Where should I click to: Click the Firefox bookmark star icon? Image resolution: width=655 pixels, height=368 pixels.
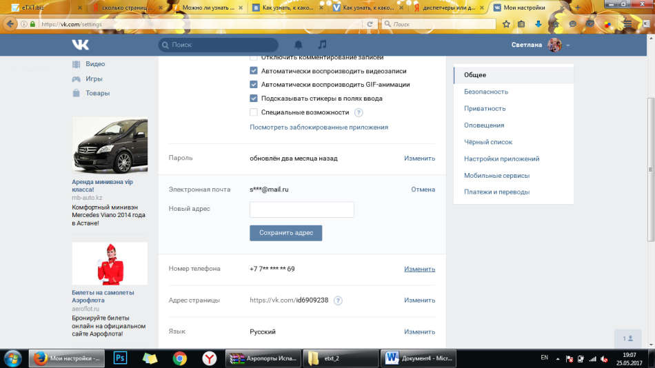(x=506, y=23)
